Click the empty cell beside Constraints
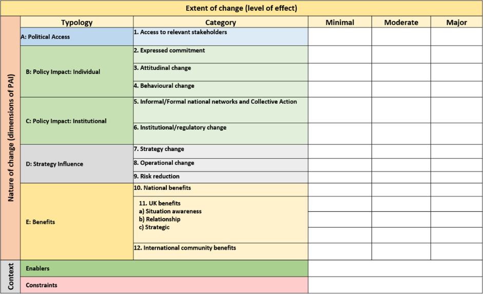The height and width of the screenshot is (294, 483). 395,285
